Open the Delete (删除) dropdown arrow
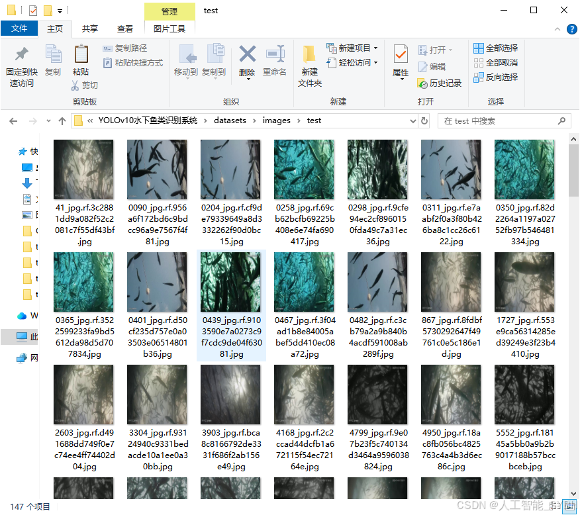Viewport: 580px width, 515px height. point(248,79)
